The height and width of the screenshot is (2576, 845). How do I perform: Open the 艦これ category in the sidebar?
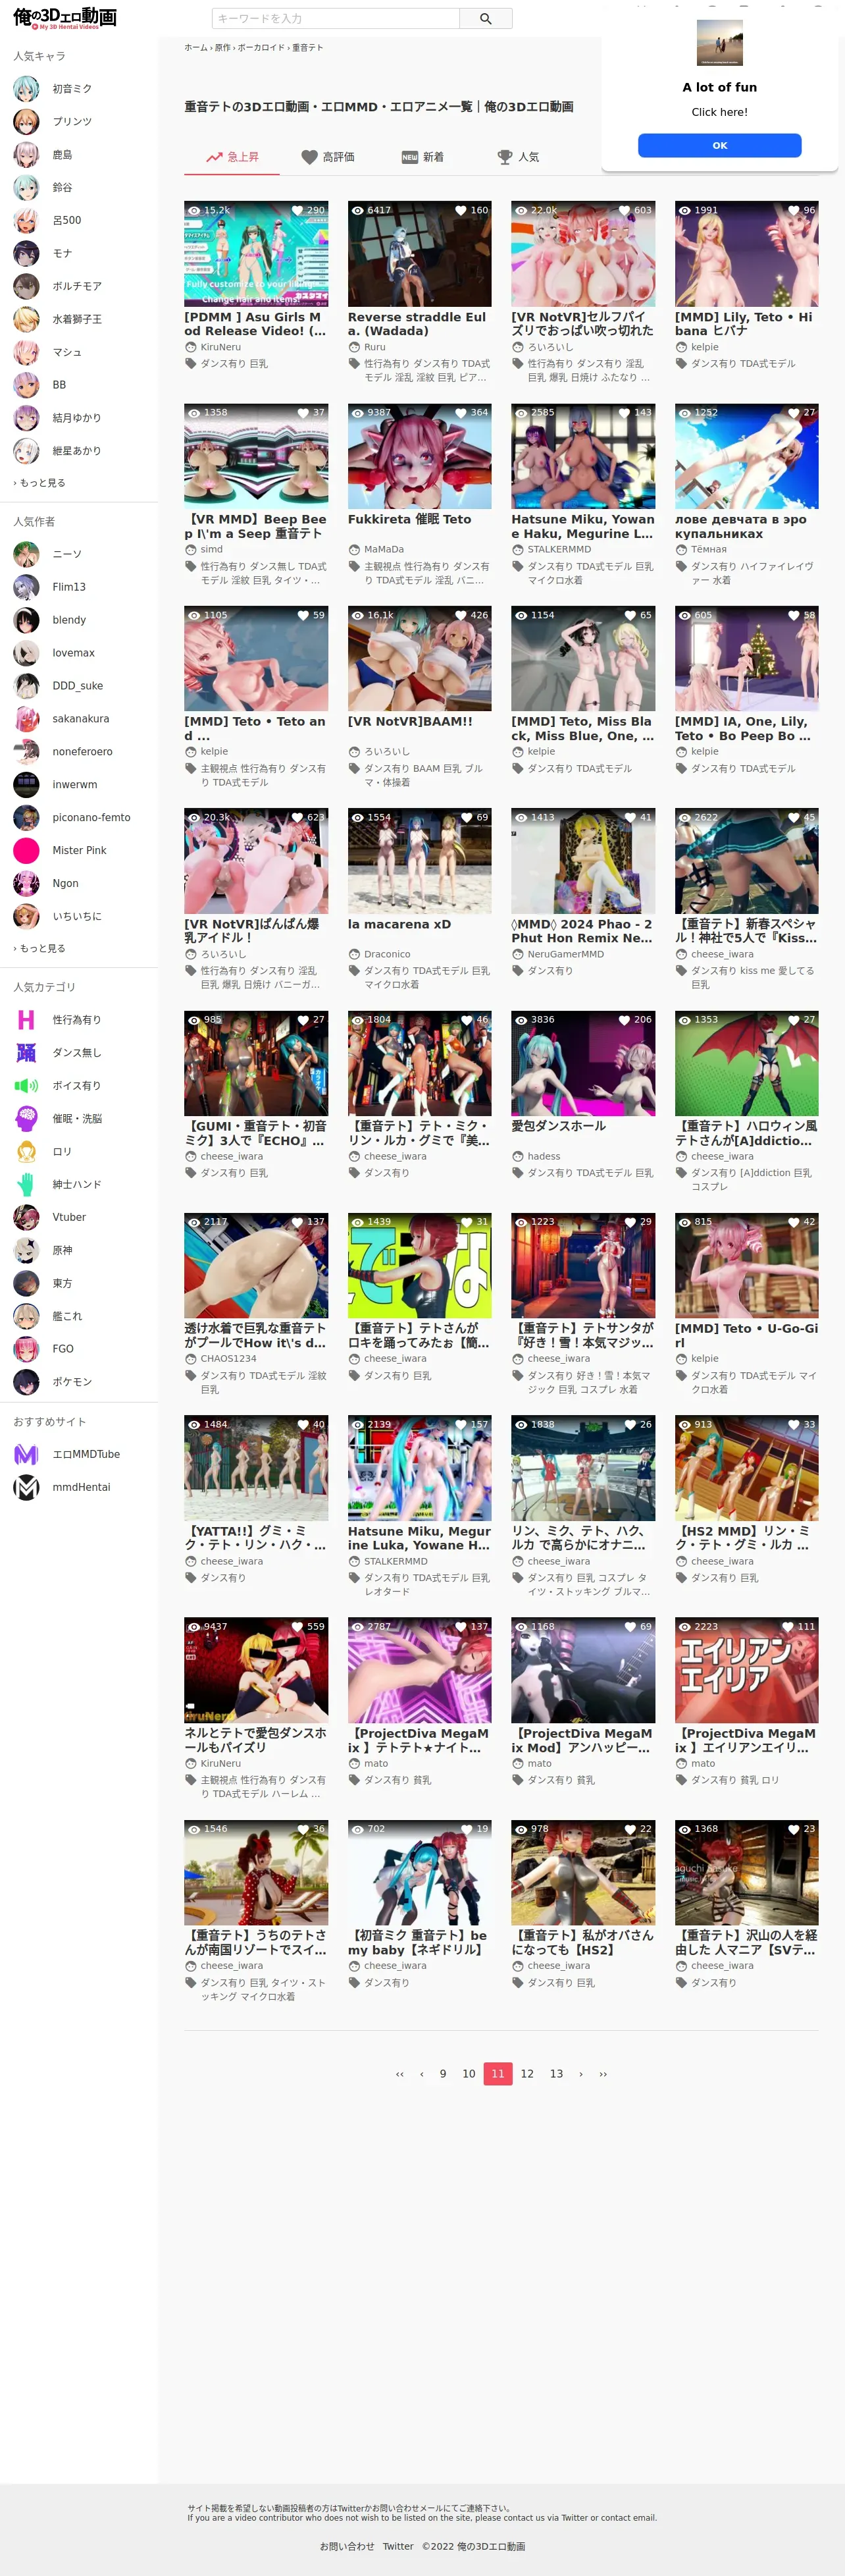pyautogui.click(x=68, y=1316)
